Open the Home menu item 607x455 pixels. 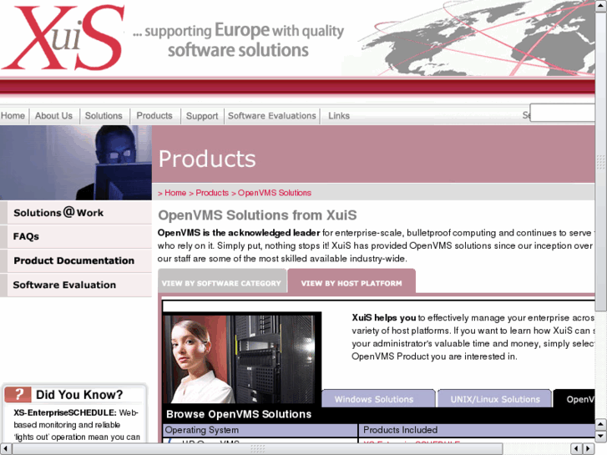(13, 116)
